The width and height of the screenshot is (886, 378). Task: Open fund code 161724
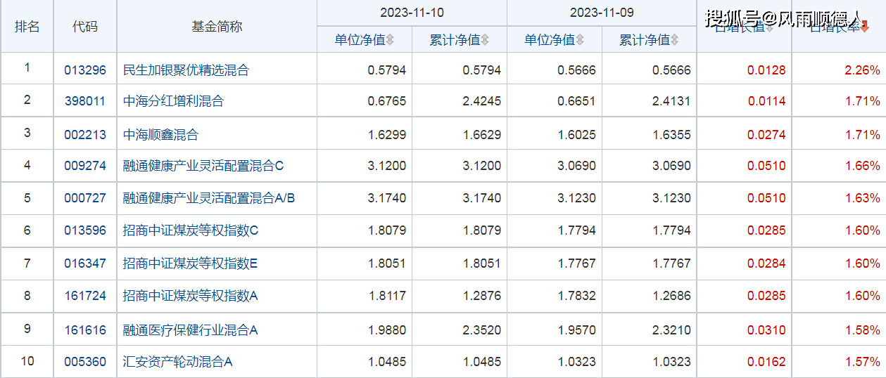pyautogui.click(x=84, y=296)
